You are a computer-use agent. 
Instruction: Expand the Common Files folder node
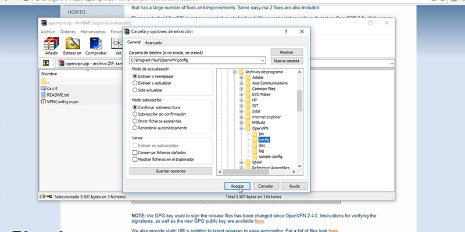coord(241,89)
